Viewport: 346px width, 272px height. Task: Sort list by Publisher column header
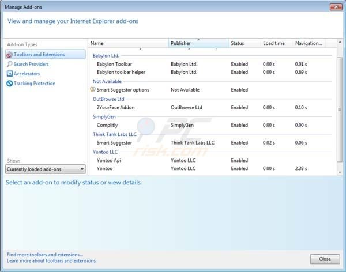(198, 43)
